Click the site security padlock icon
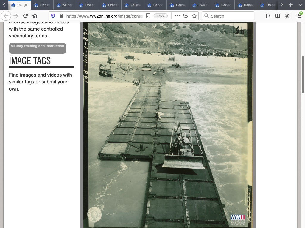Image resolution: width=305 pixels, height=228 pixels. pos(61,16)
